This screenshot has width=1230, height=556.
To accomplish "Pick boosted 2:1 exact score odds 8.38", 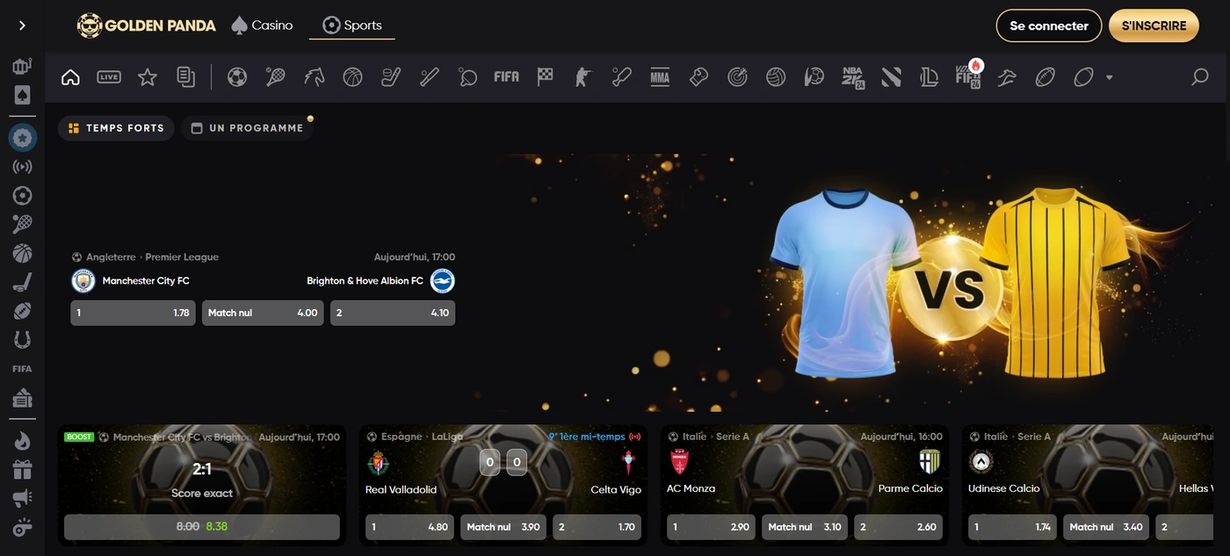I will coord(202,527).
